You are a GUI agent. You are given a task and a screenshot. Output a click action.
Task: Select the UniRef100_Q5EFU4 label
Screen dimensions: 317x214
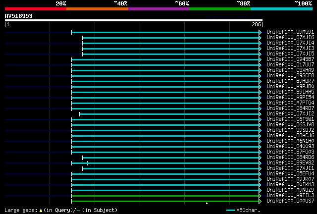(x=290, y=174)
